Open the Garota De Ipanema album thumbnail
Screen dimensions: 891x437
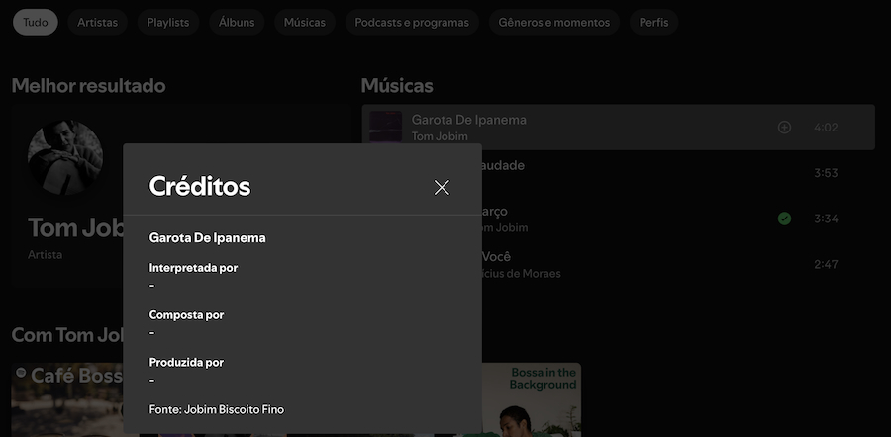point(386,127)
